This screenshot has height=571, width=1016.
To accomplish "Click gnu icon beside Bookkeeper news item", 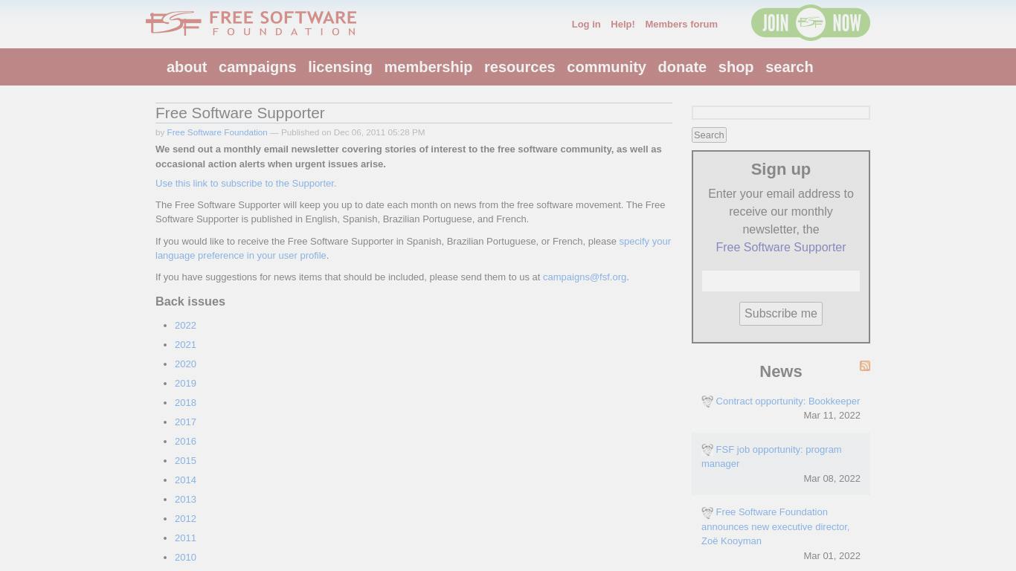I will click(x=707, y=401).
